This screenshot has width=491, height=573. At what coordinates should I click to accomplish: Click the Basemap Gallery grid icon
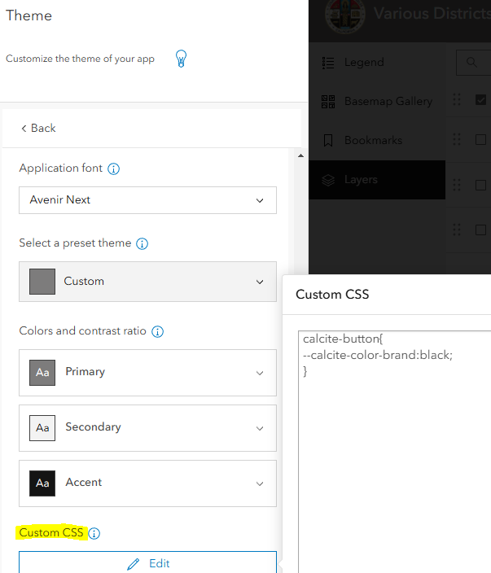pyautogui.click(x=328, y=102)
